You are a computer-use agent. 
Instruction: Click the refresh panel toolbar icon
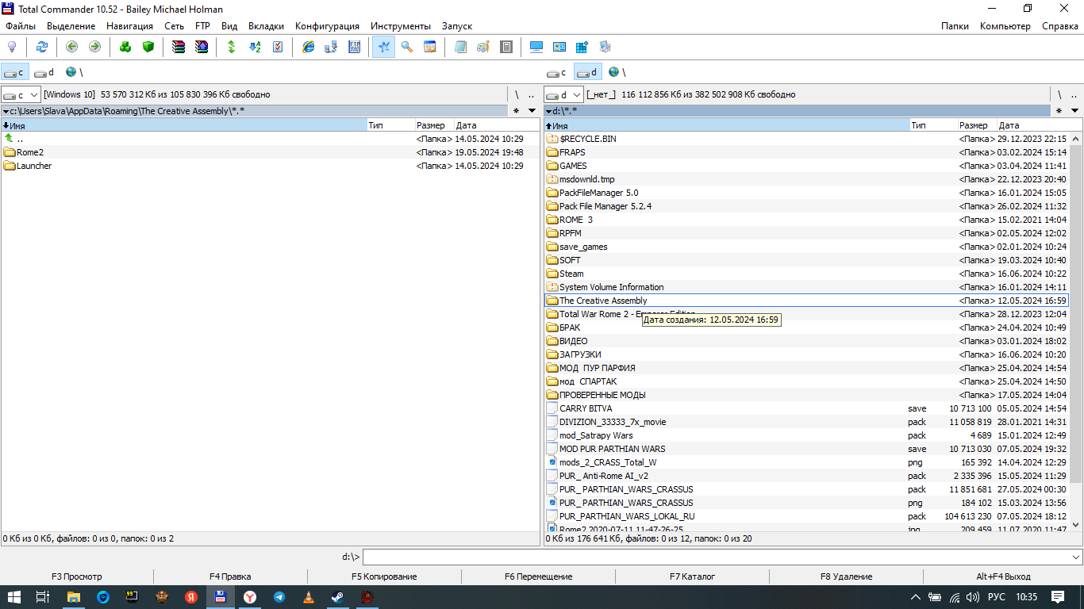tap(41, 47)
